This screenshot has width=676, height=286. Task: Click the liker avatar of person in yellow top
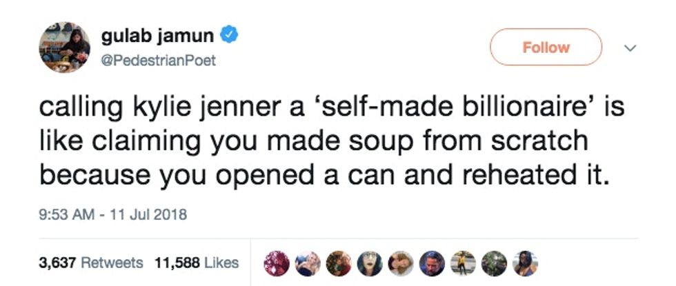coord(464,263)
